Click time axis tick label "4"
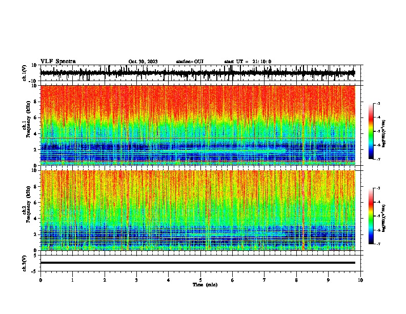406x314 pixels. coord(169,280)
